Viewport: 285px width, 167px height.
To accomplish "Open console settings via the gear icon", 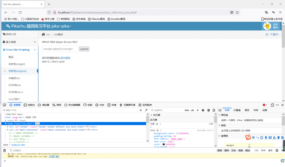I will coord(277,150).
